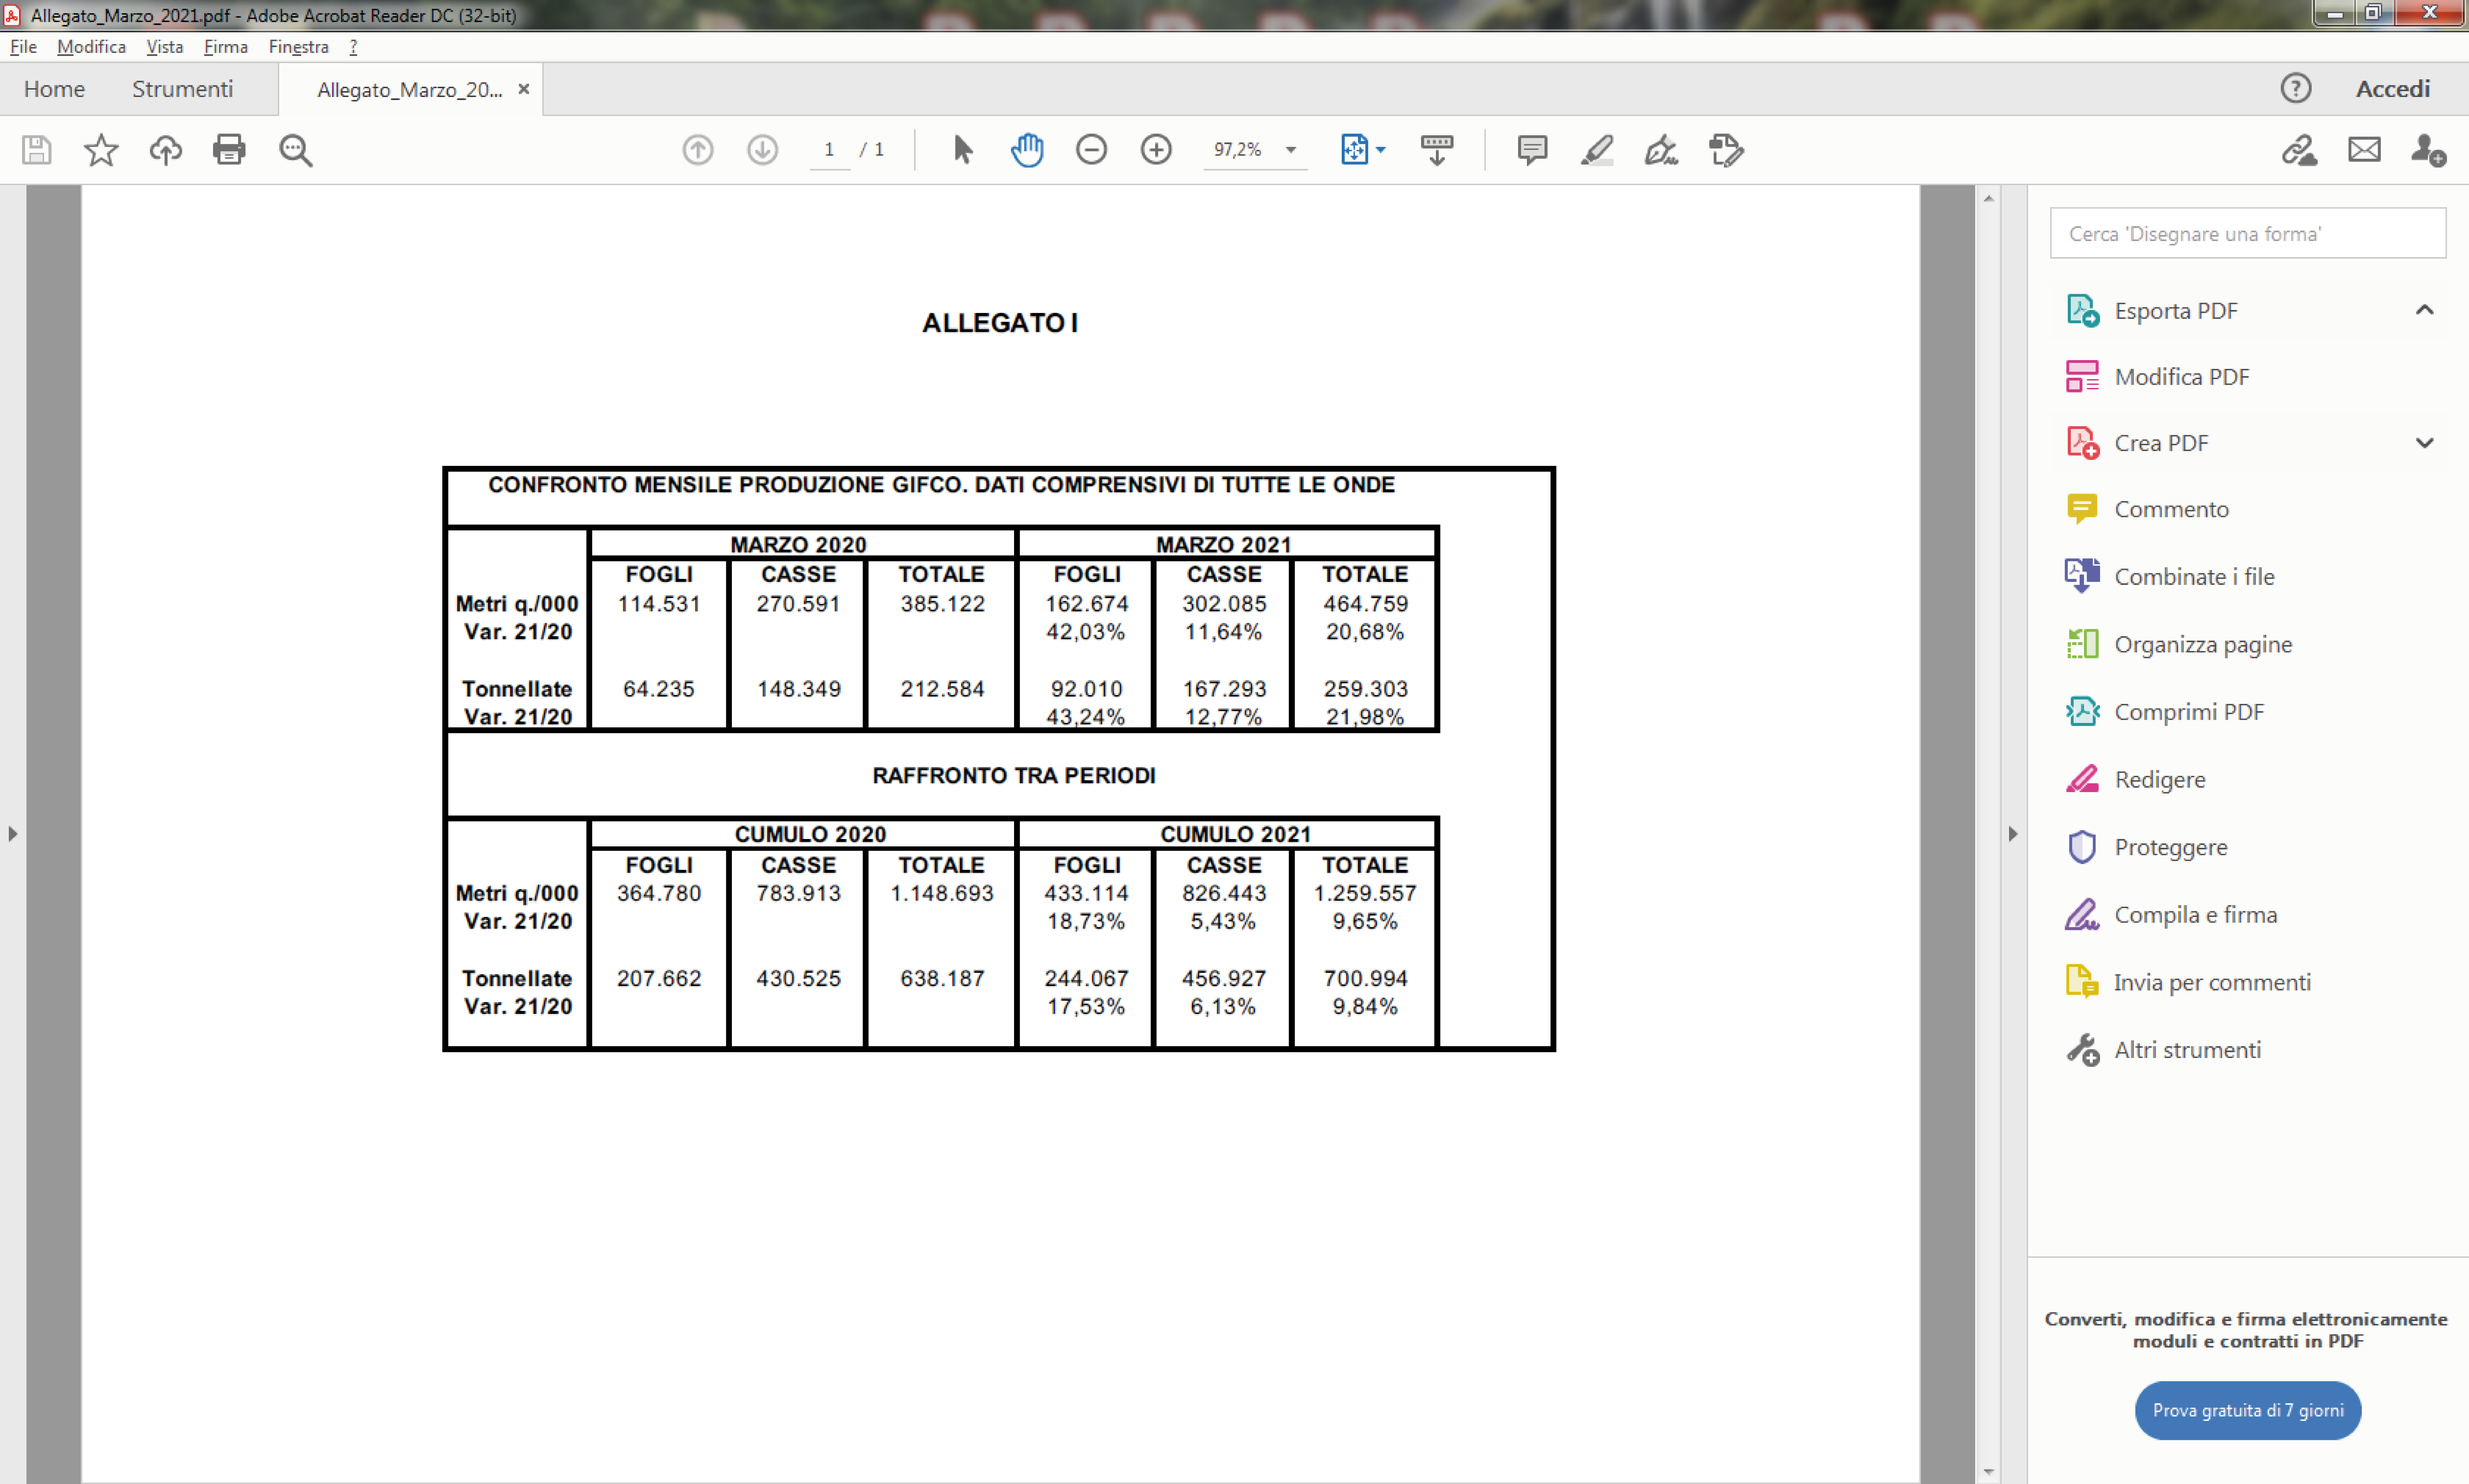Open fit page options dropdown arrow
The height and width of the screenshot is (1484, 2469).
(1381, 150)
